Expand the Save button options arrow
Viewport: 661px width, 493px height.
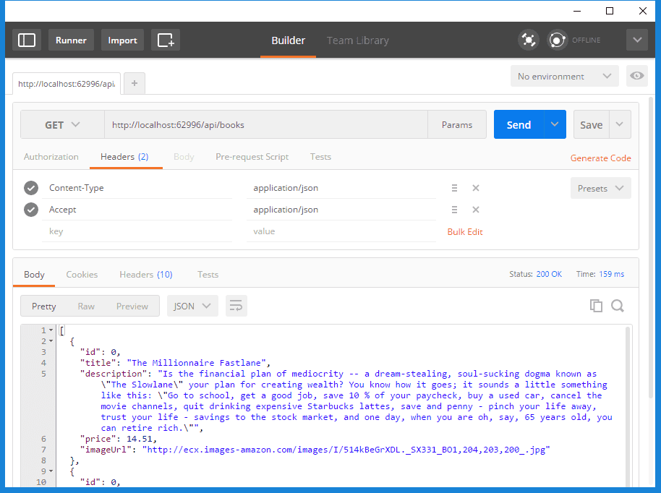tap(619, 124)
